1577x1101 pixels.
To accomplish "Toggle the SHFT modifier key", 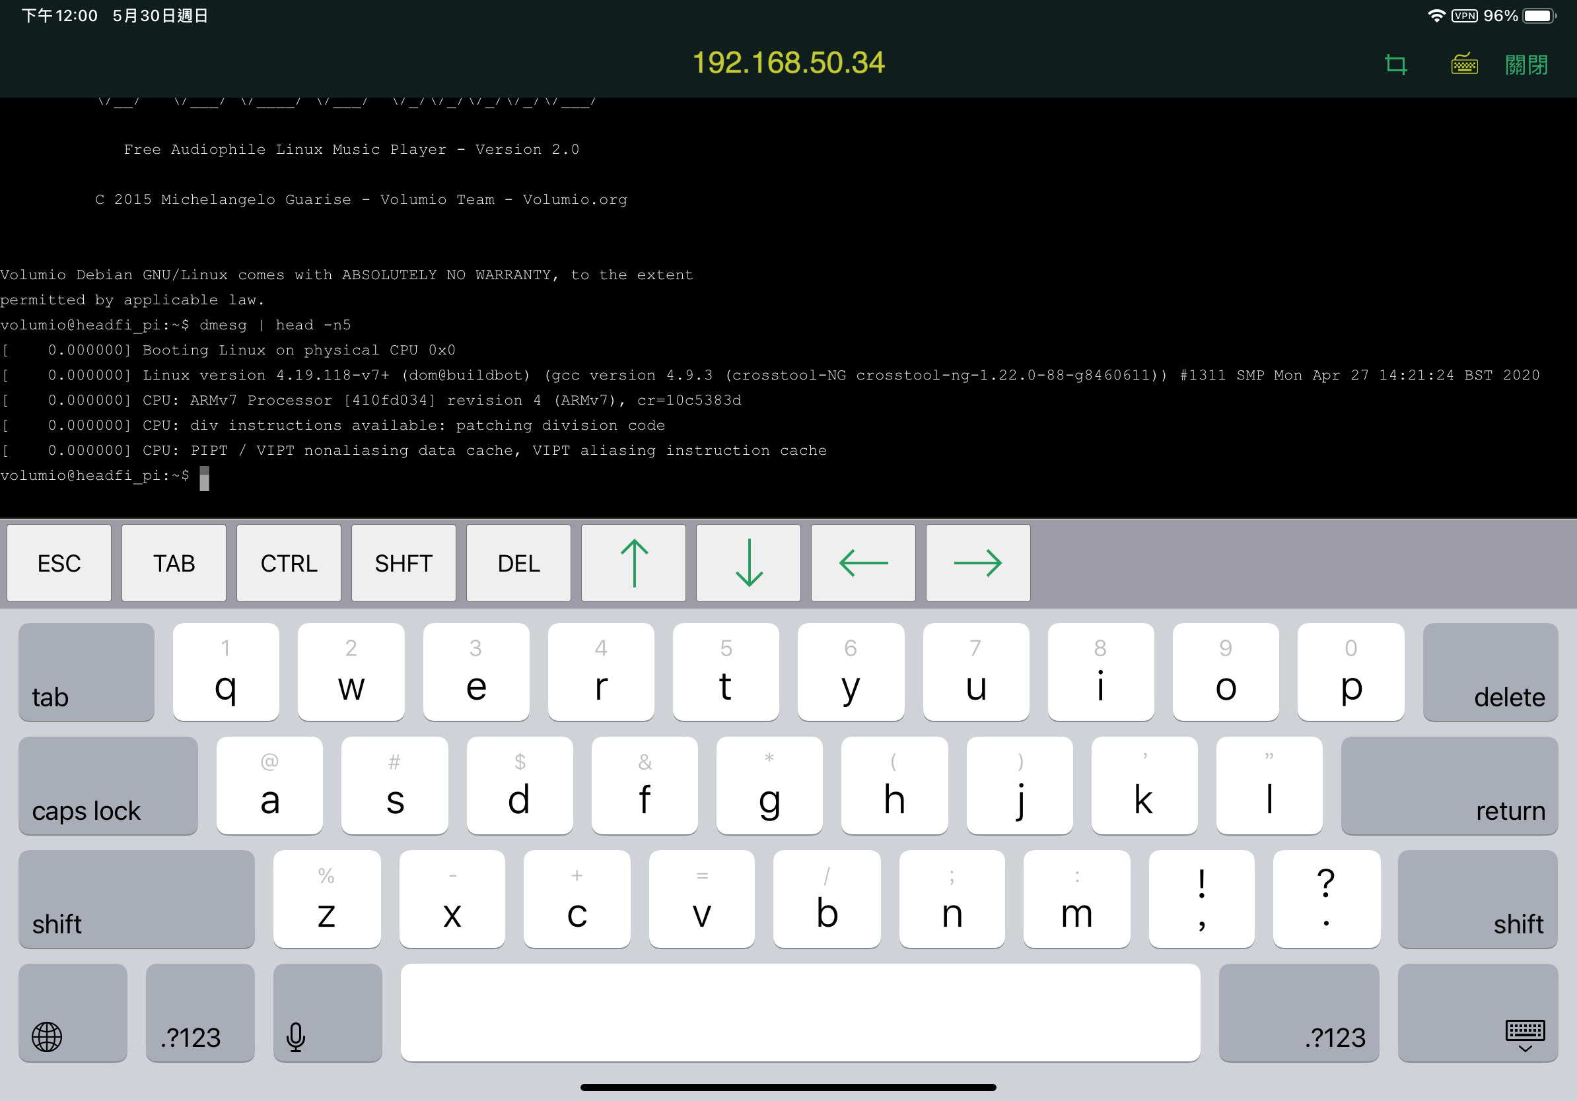I will pos(403,563).
